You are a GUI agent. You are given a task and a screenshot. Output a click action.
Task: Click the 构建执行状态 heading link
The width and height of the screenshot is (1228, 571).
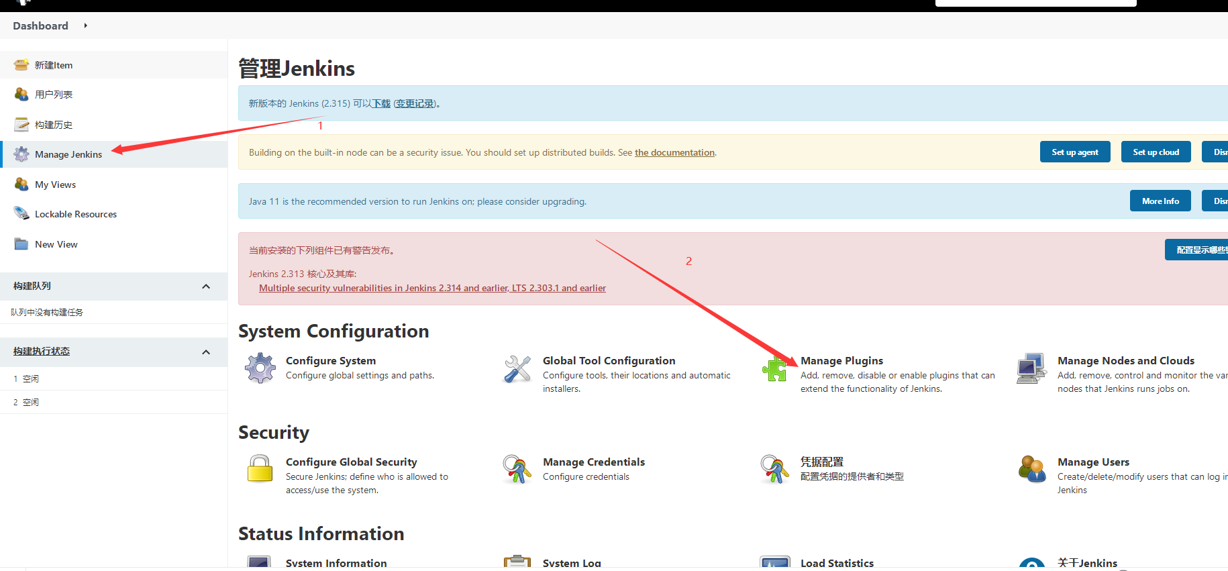point(42,351)
